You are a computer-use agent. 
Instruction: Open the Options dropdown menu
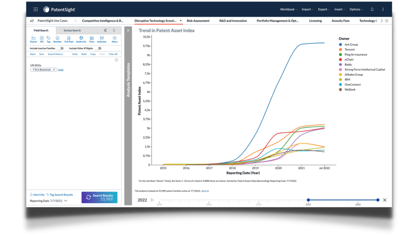356,9
